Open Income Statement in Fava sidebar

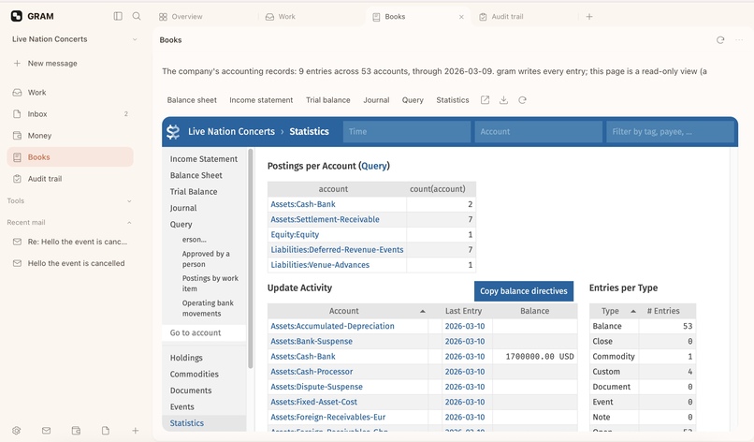click(x=204, y=159)
